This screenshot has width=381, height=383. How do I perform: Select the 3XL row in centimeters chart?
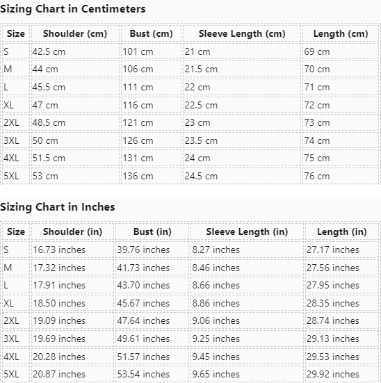pyautogui.click(x=190, y=140)
